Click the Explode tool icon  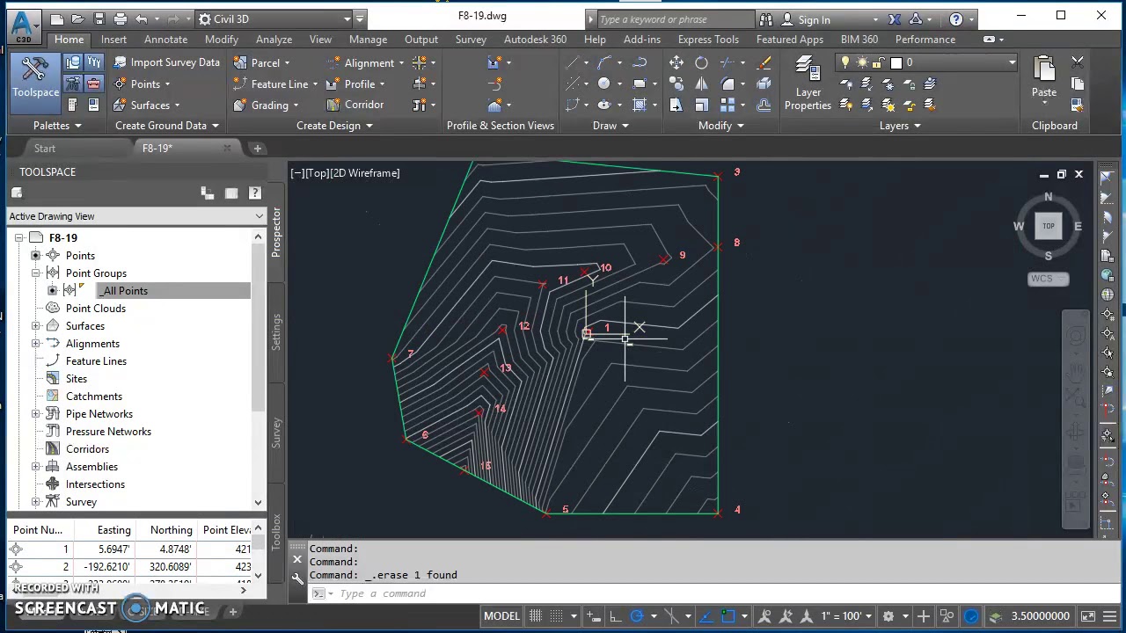click(x=764, y=84)
